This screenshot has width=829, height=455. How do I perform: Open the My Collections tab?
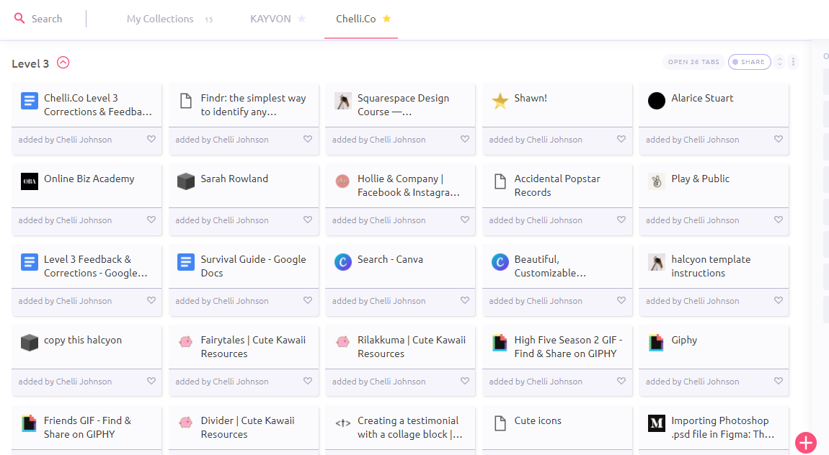click(x=160, y=19)
